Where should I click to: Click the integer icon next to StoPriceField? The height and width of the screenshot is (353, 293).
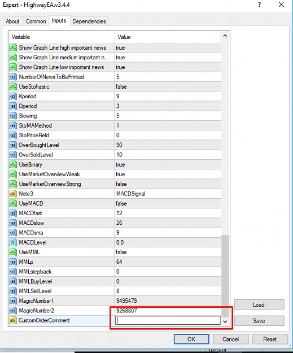pos(13,136)
